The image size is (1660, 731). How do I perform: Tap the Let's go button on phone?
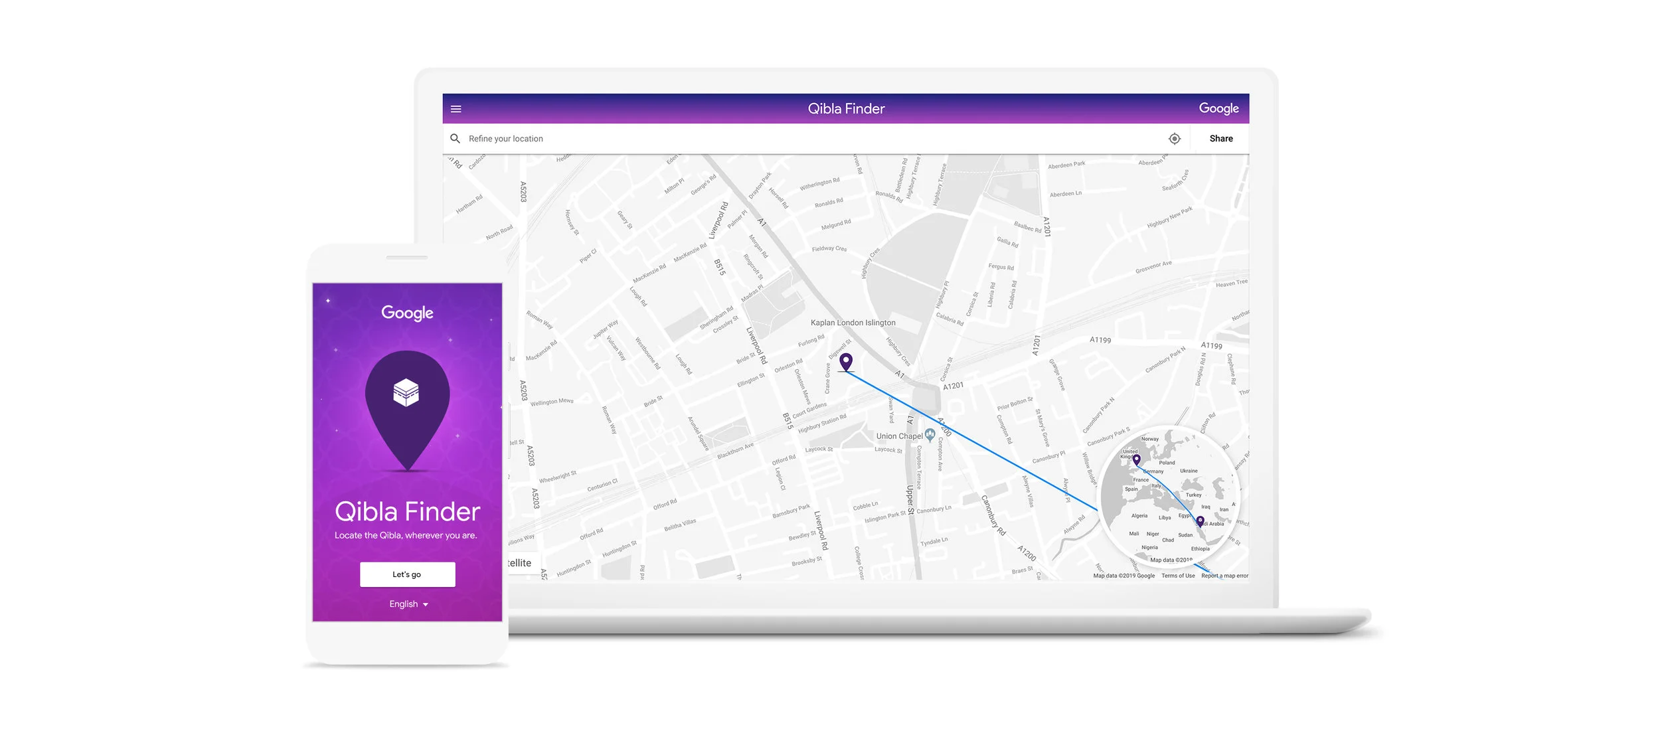click(407, 574)
